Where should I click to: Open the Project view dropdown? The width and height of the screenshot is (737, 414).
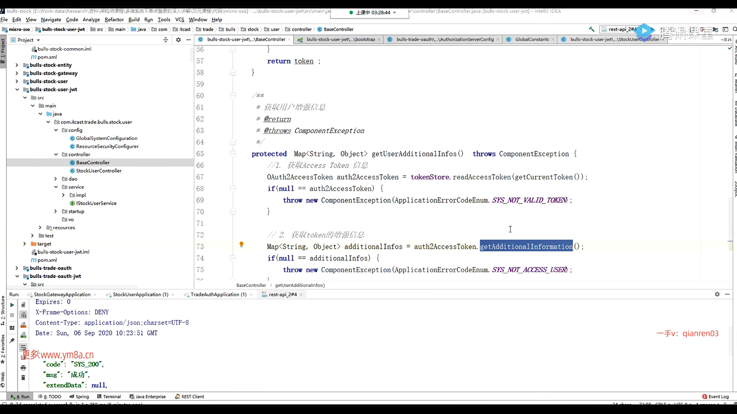tap(38, 40)
